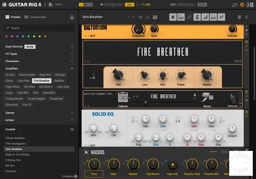Open the pre tape deck icon

pyautogui.click(x=181, y=17)
